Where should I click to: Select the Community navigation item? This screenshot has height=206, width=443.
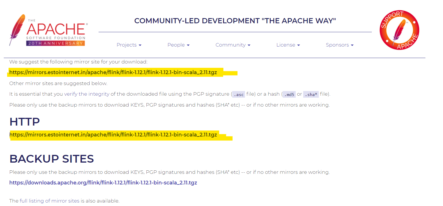(x=233, y=45)
